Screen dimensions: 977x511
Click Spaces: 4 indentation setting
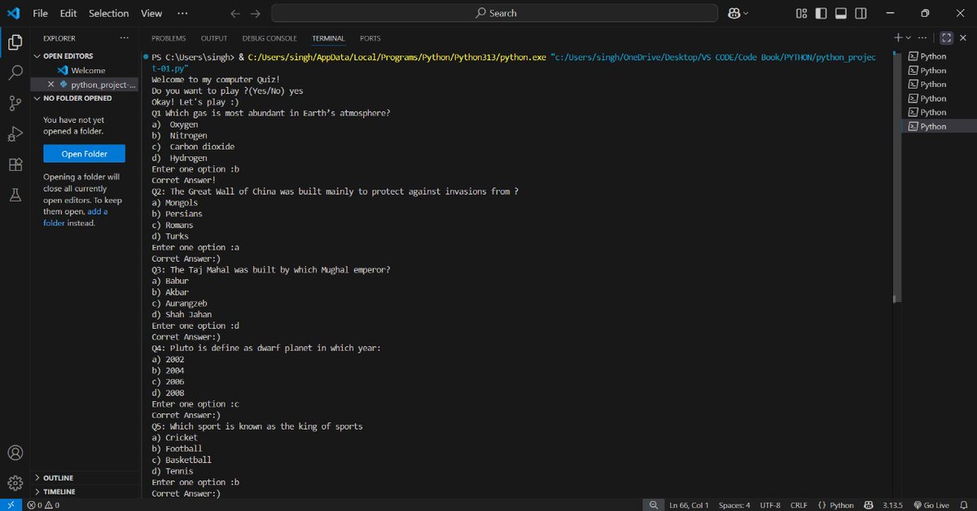coord(734,504)
